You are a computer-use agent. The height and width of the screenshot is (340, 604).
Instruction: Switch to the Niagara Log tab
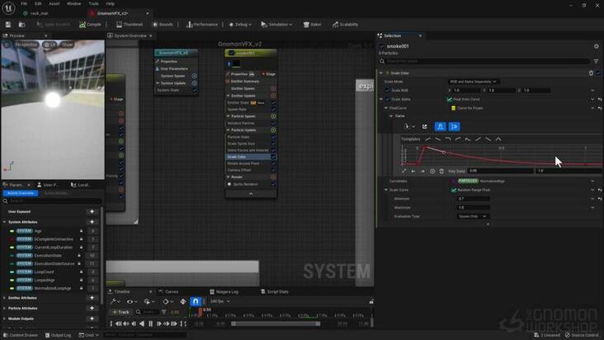pyautogui.click(x=225, y=291)
